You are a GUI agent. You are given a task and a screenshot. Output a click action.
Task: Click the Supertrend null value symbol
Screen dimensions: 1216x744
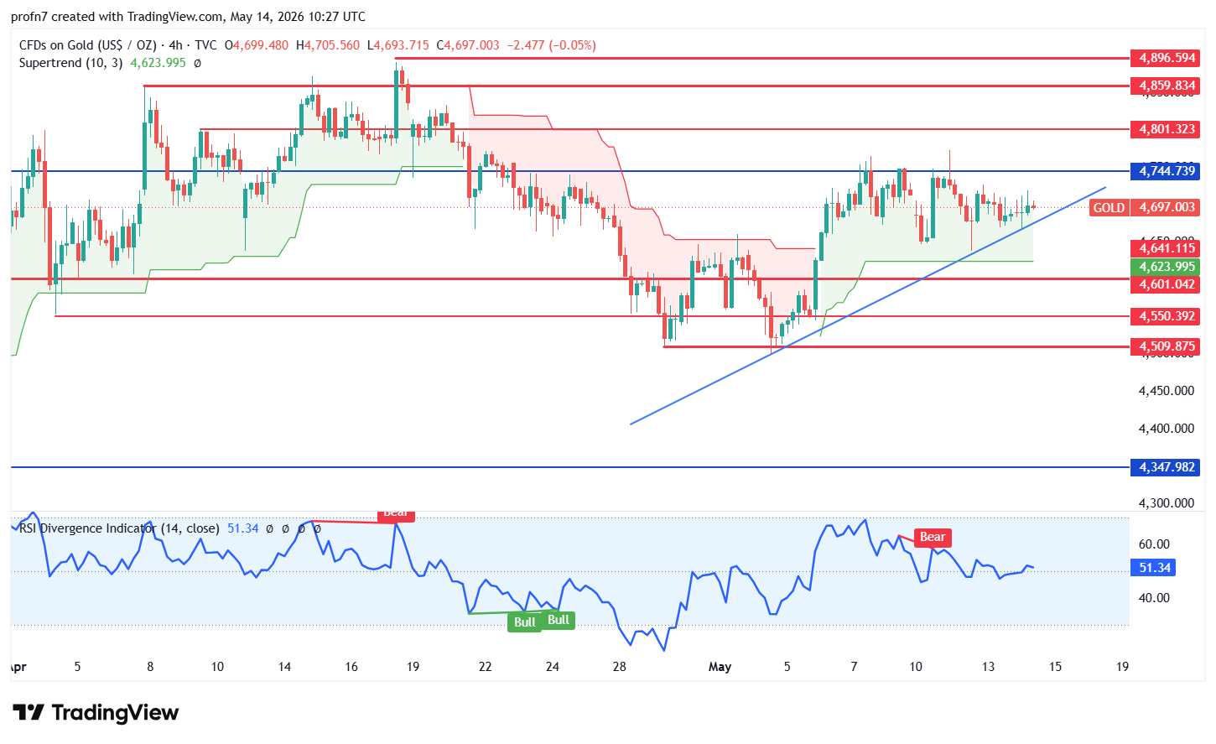(x=198, y=63)
